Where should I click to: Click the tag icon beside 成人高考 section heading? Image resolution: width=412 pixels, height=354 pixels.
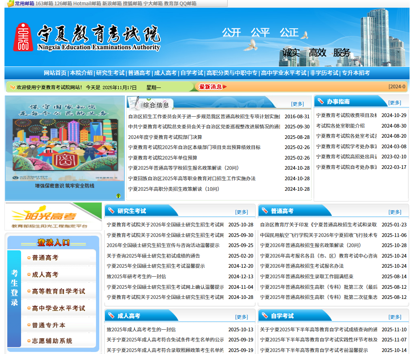tap(111, 316)
